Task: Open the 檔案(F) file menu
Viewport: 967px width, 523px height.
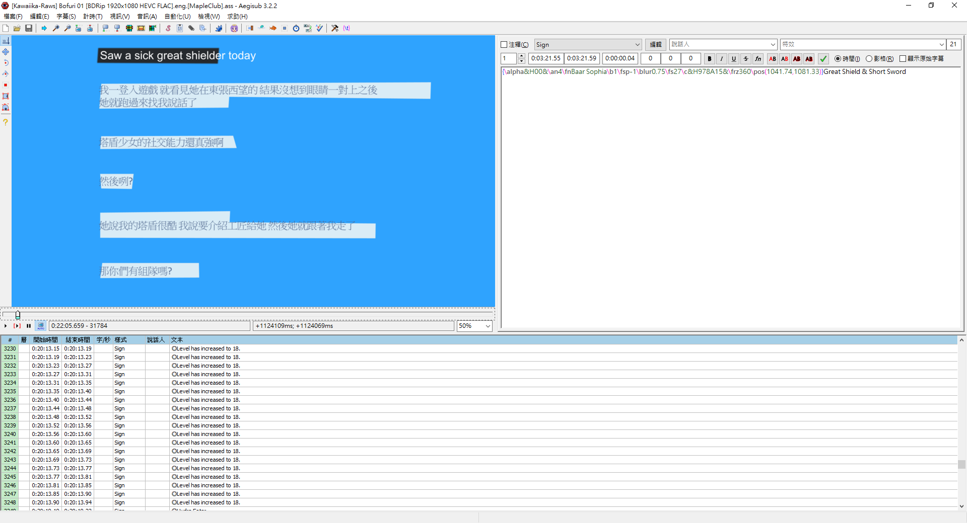Action: pos(13,17)
